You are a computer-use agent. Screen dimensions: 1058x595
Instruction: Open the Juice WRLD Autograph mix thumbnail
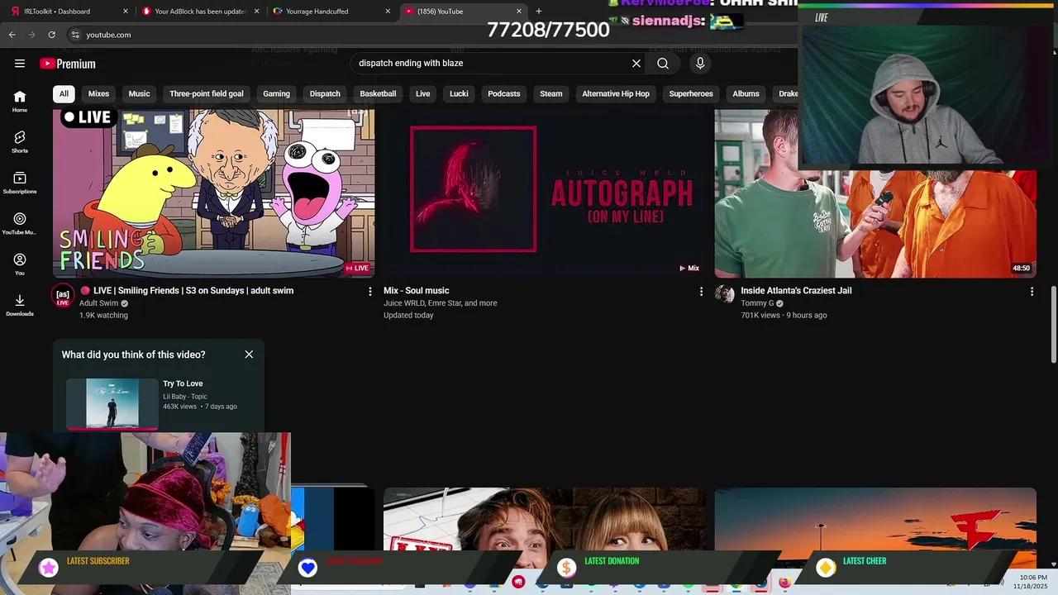click(544, 193)
